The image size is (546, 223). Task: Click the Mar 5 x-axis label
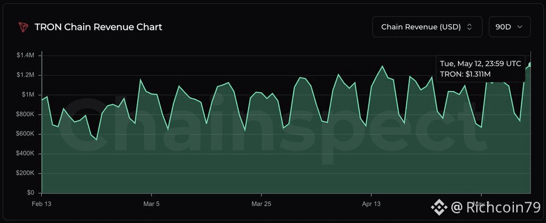click(152, 204)
